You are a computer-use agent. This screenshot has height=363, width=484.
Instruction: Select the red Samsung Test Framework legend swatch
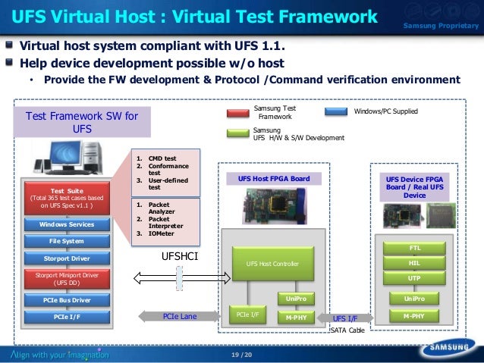tap(237, 113)
